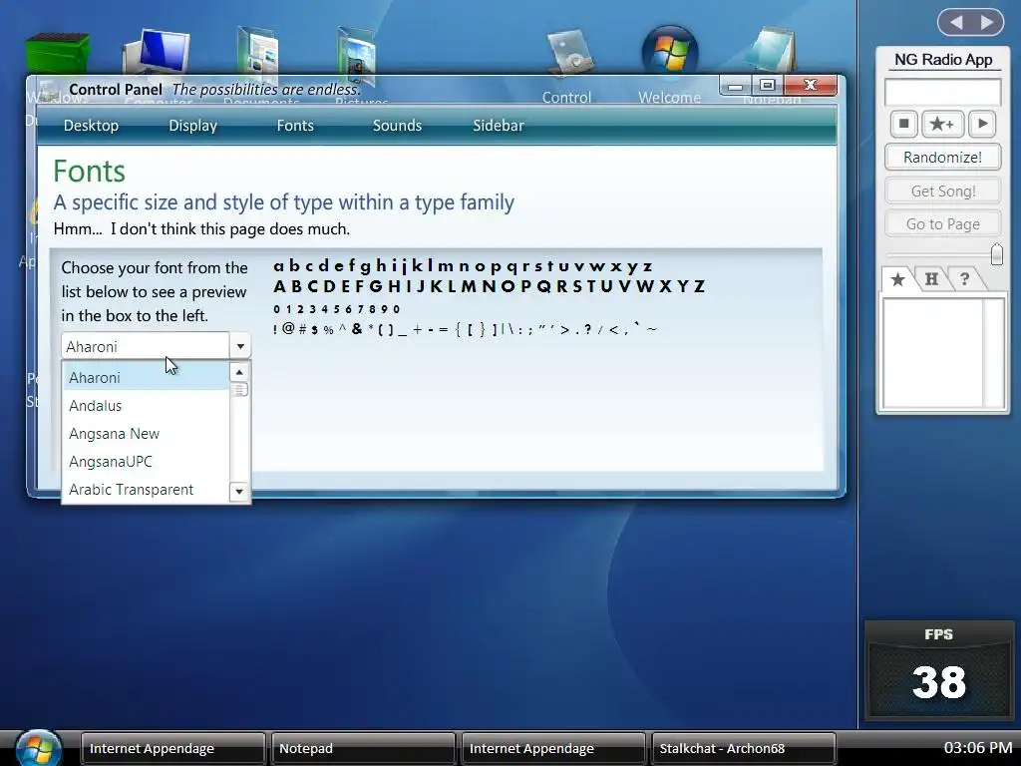Click the 03:06 PM taskbar clock
Image resolution: width=1021 pixels, height=766 pixels.
[977, 748]
